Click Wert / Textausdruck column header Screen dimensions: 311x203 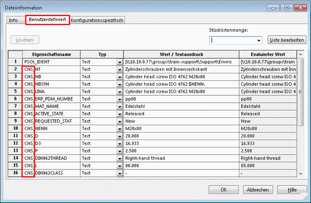(181, 54)
